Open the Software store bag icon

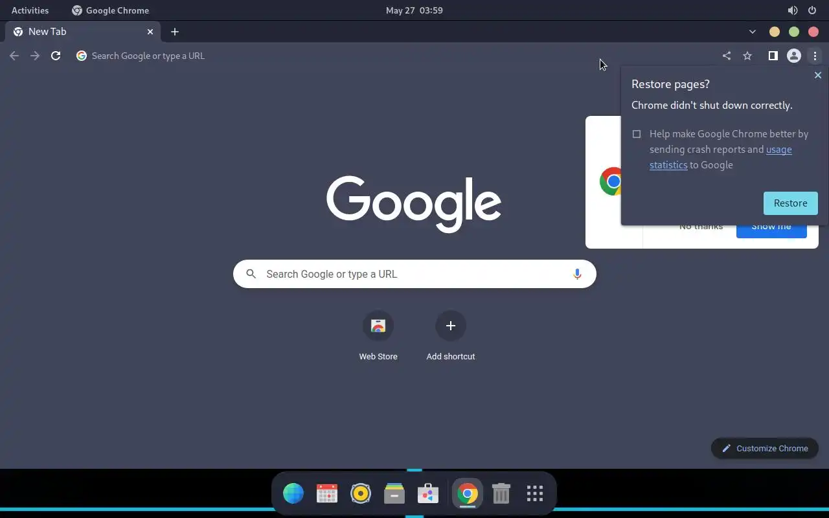coord(428,493)
